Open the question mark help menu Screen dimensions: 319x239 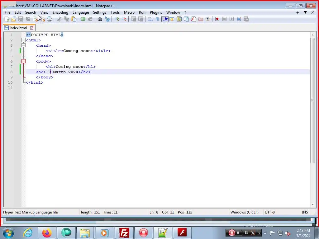pos(185,12)
